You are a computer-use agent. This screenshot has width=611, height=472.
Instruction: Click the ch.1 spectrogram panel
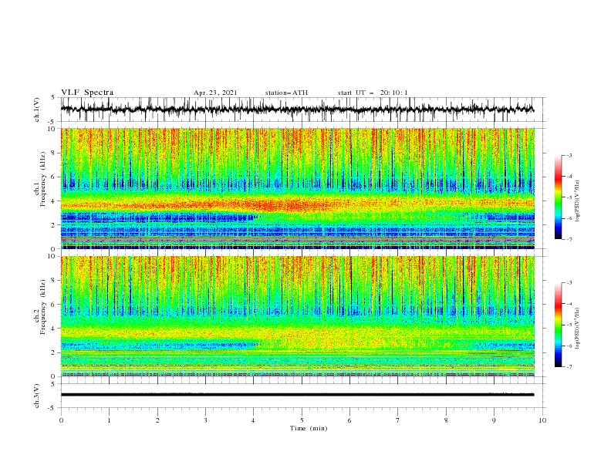tap(297, 188)
